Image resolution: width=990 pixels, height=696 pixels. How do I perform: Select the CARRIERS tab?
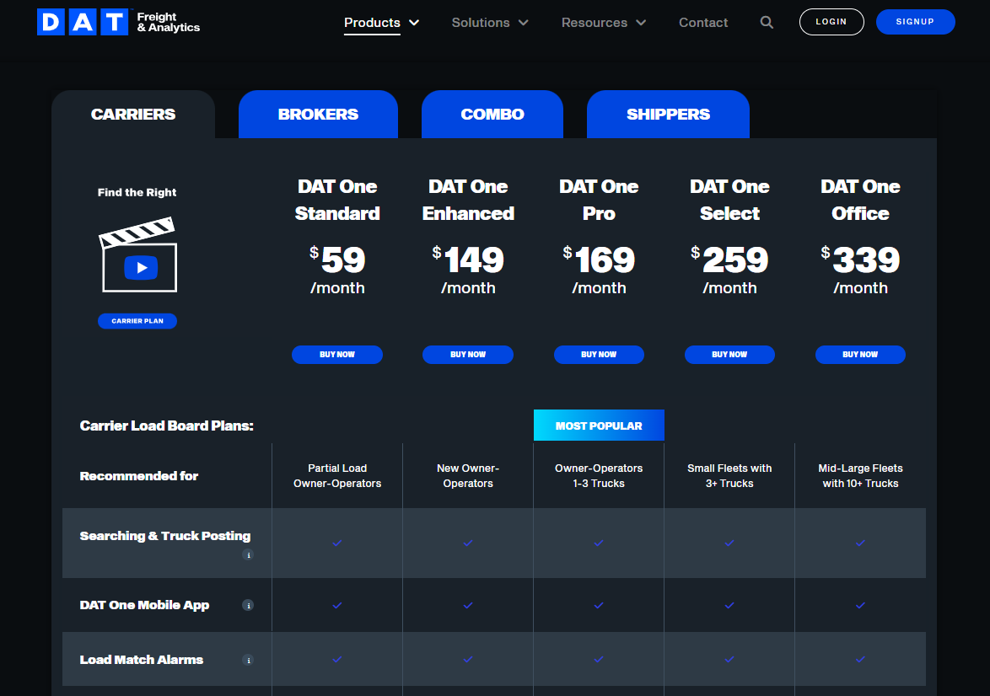133,115
